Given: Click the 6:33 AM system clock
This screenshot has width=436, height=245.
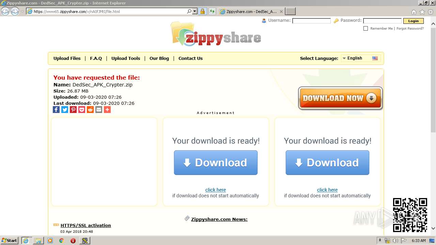Looking at the screenshot, I should (x=419, y=241).
